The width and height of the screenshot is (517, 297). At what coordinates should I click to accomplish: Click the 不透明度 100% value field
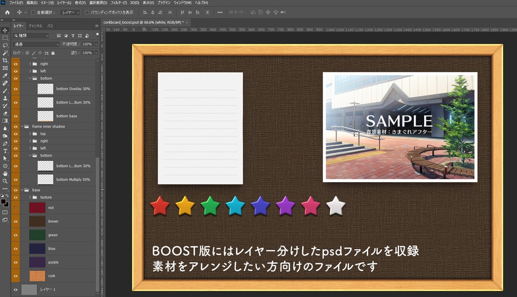tap(87, 44)
